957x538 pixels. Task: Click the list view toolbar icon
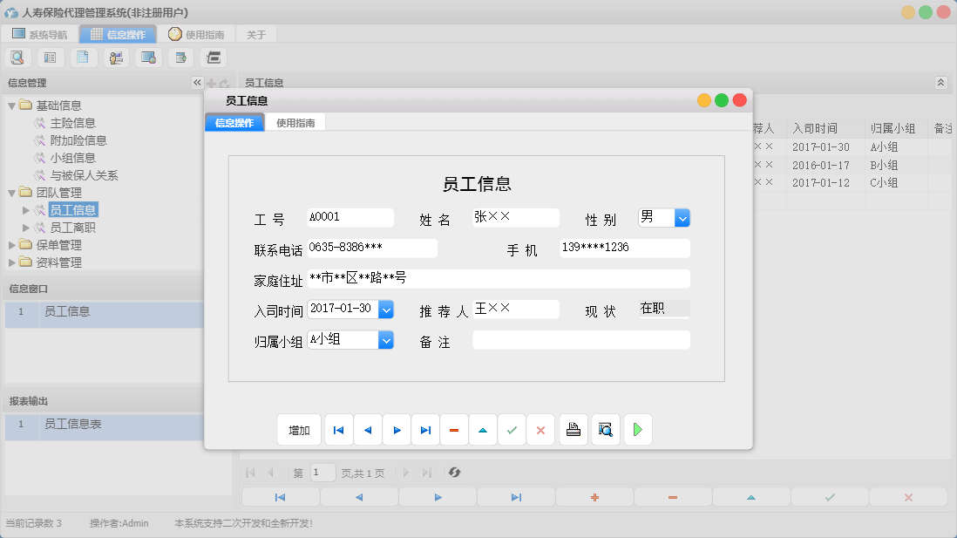[50, 57]
